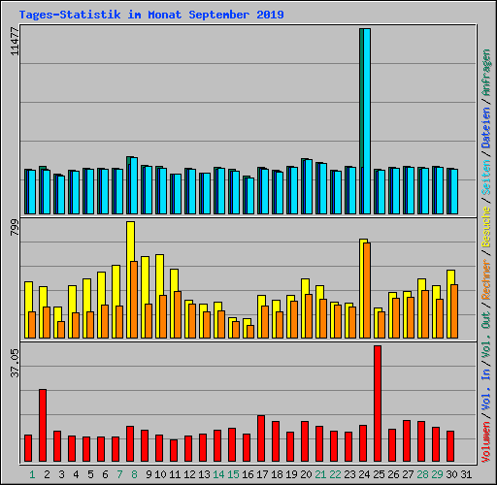Image resolution: width=497 pixels, height=485 pixels.
Task: Click day label 4 on the x-axis
Action: click(76, 474)
